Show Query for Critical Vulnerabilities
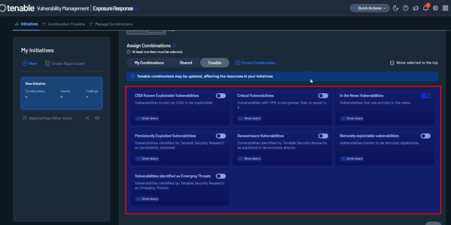 [249, 118]
